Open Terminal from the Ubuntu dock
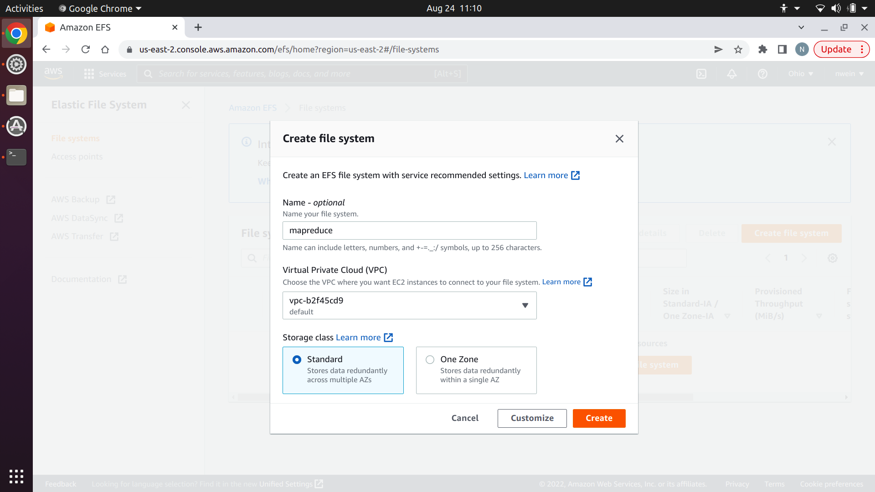 [x=16, y=157]
